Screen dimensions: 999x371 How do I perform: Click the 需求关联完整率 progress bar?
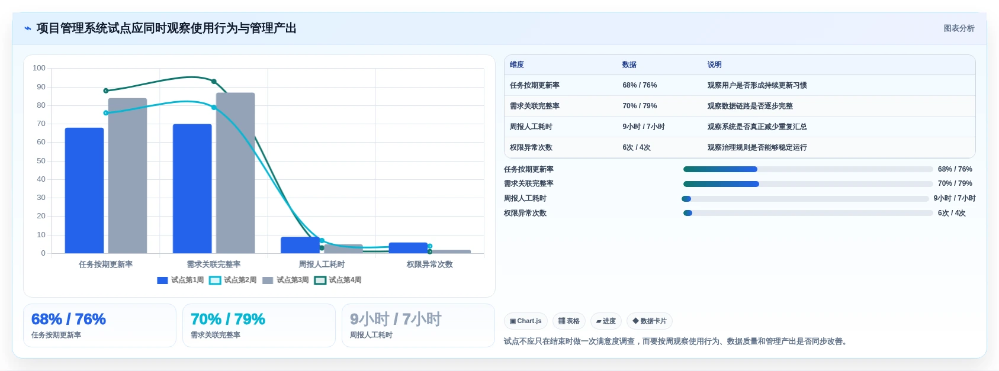click(x=808, y=184)
